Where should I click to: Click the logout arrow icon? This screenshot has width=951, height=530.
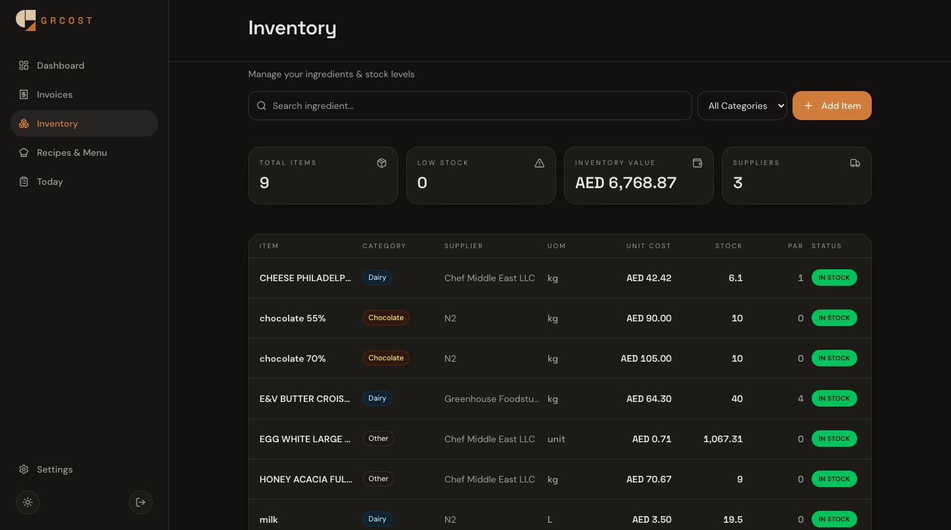[x=141, y=502]
